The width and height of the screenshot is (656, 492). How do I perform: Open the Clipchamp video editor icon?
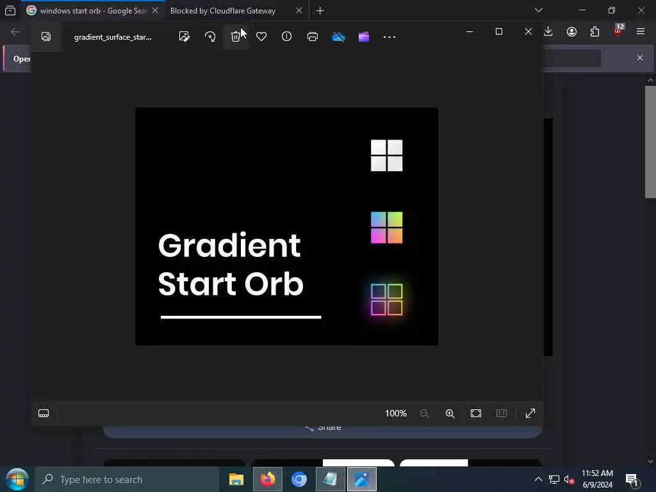364,37
